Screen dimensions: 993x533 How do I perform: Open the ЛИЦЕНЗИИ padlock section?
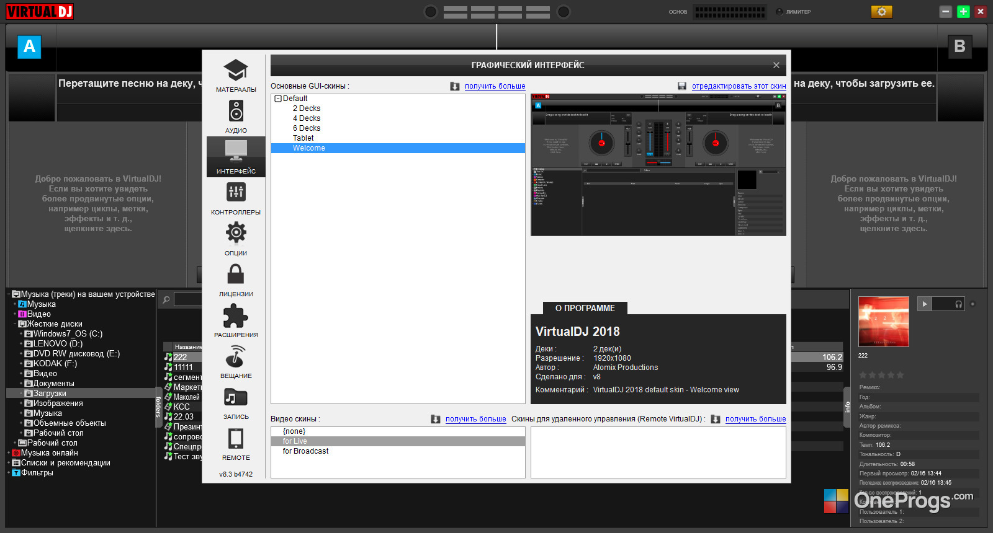tap(236, 280)
